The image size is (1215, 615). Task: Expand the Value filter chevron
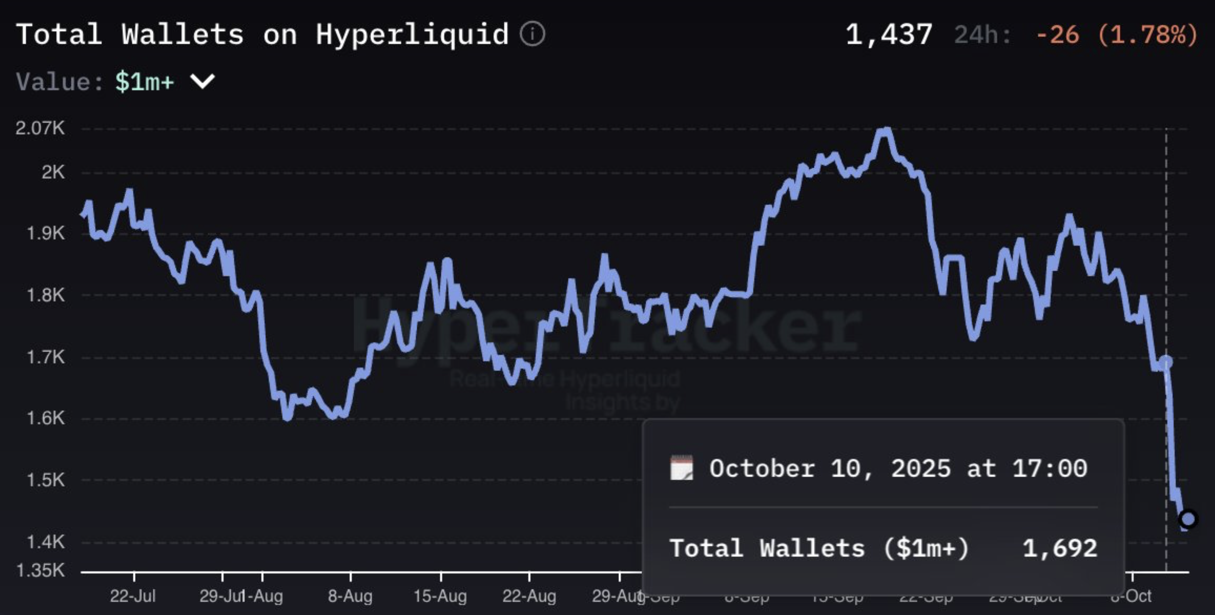click(202, 81)
